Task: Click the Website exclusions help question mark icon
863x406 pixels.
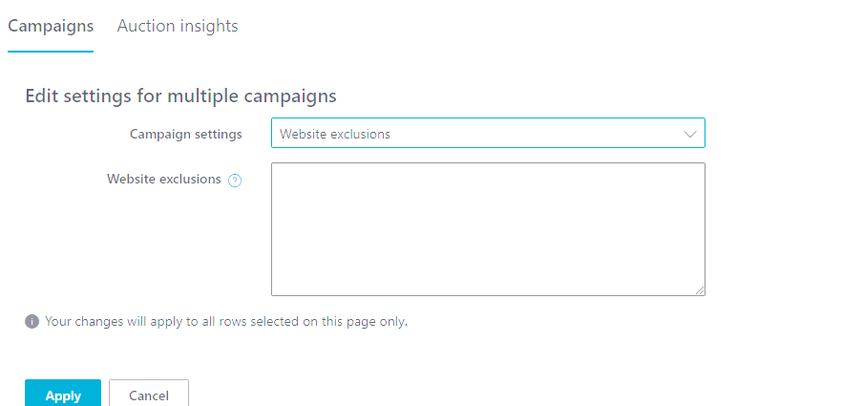Action: [235, 180]
